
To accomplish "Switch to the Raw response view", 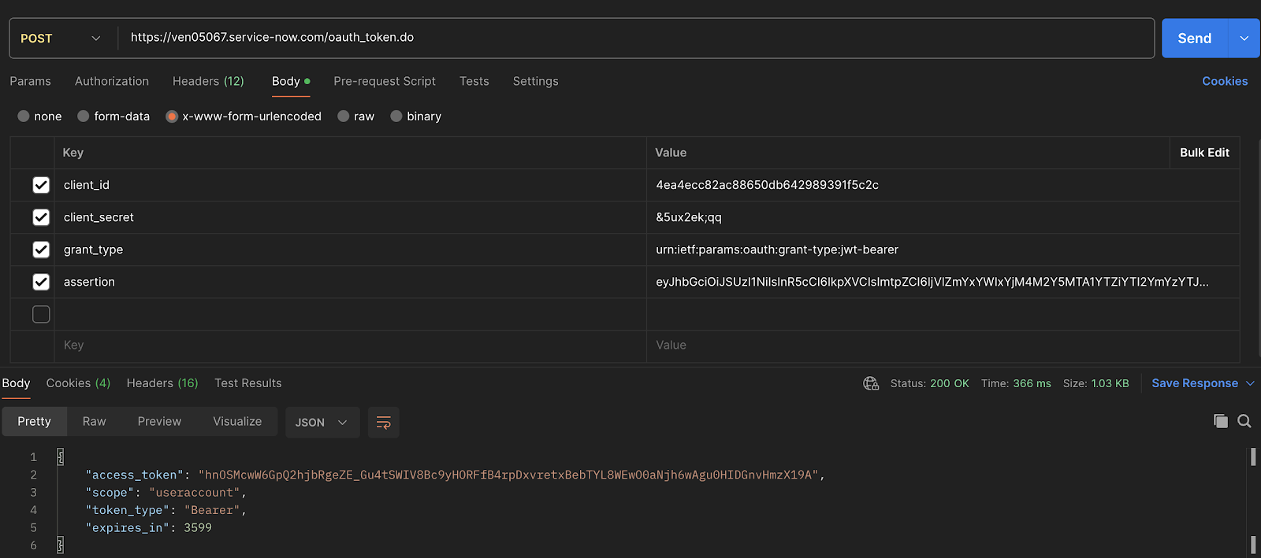I will (x=94, y=422).
